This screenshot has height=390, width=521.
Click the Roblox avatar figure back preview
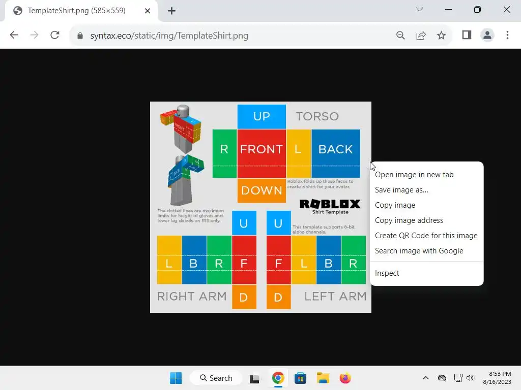coord(185,180)
